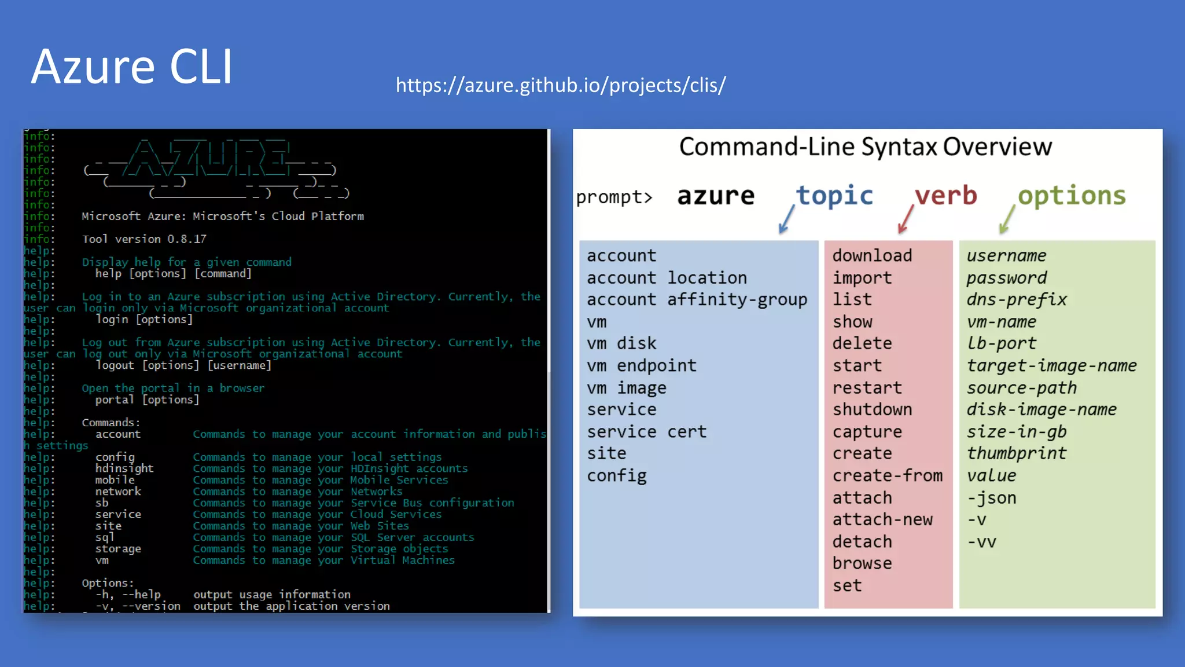Viewport: 1185px width, 667px height.
Task: Click the 'browse' verb
Action: click(x=862, y=563)
